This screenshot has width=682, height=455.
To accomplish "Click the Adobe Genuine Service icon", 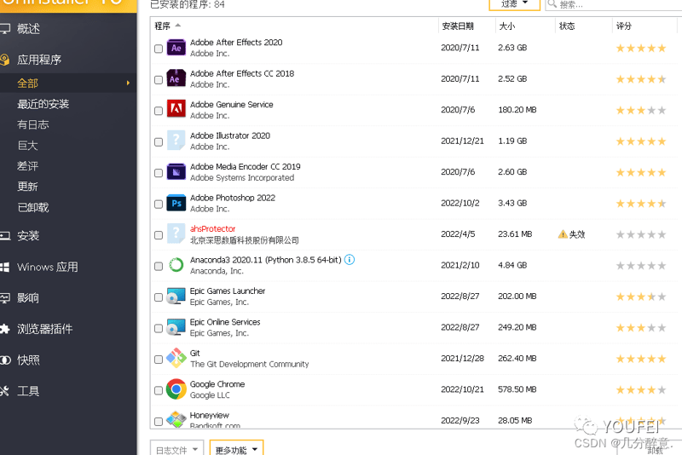I will (x=176, y=110).
